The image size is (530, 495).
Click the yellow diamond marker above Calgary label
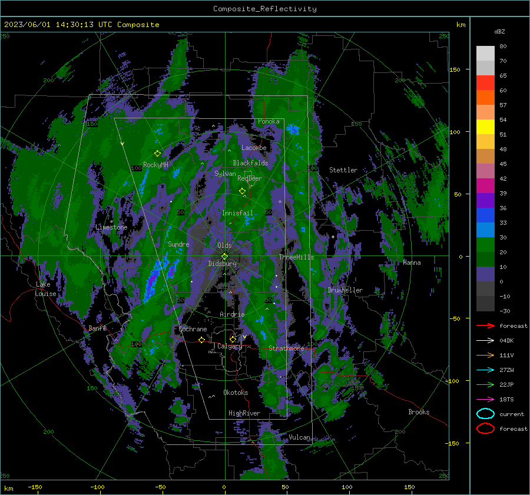[233, 339]
